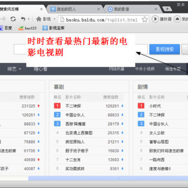
Task: Close the 搜索风云榜 tab
Action: coord(41,9)
